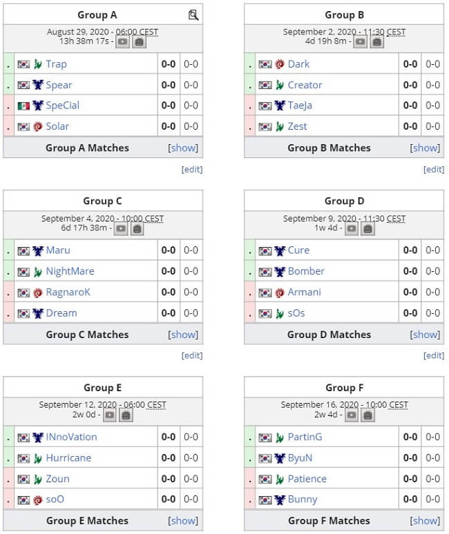Click the edit link below Group D
This screenshot has height=534, width=449.
434,355
